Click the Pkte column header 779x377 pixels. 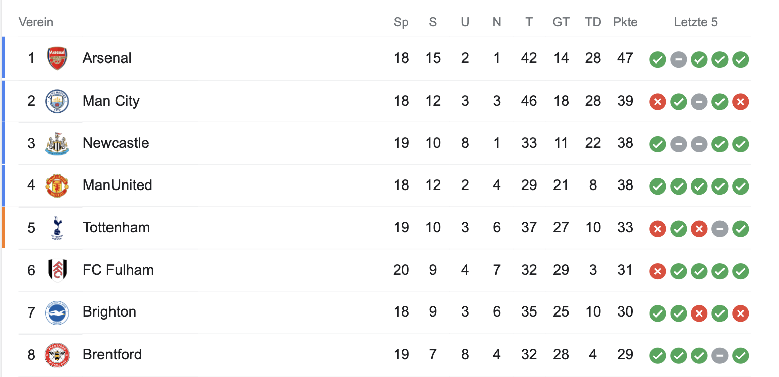click(x=625, y=22)
